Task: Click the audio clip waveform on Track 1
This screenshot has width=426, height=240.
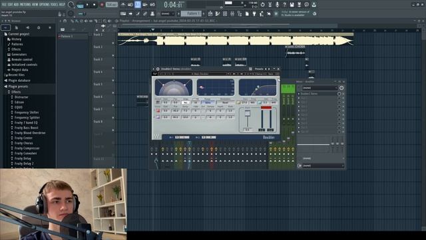Action: tap(235, 41)
